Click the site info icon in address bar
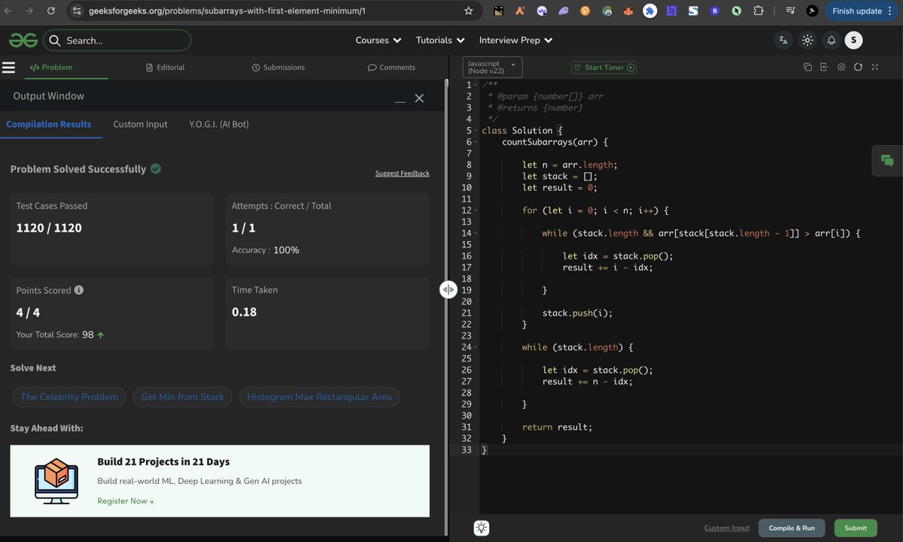903x542 pixels. [x=76, y=11]
